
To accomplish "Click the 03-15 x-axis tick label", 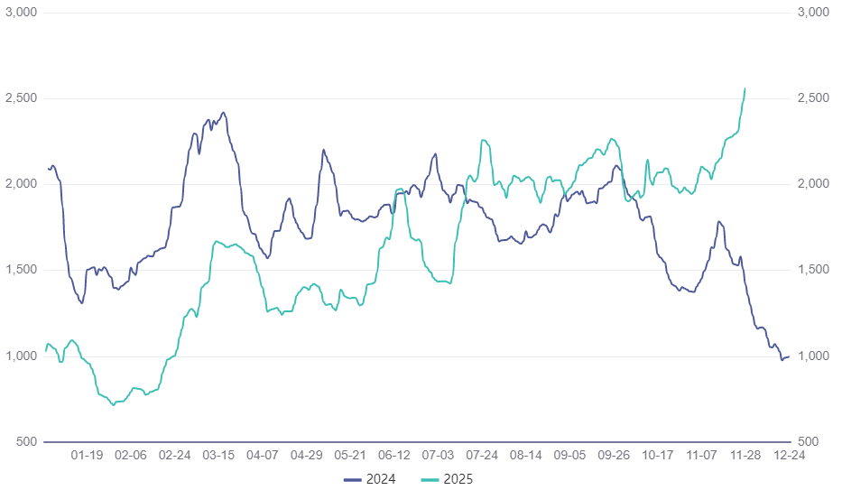I will [x=218, y=456].
